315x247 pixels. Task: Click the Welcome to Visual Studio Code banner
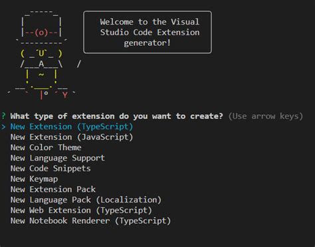[x=148, y=33]
